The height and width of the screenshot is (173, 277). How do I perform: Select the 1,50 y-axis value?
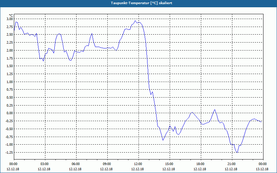[10, 66]
